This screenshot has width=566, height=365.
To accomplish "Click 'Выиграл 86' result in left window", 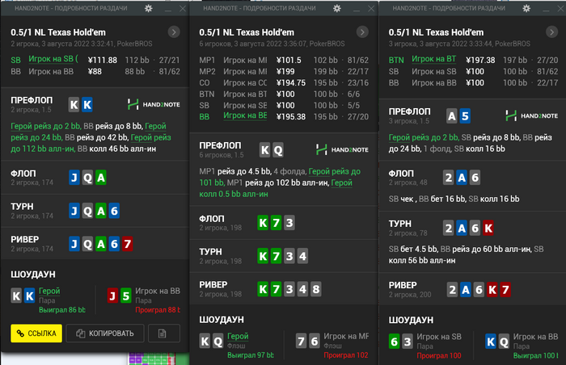I will click(62, 310).
